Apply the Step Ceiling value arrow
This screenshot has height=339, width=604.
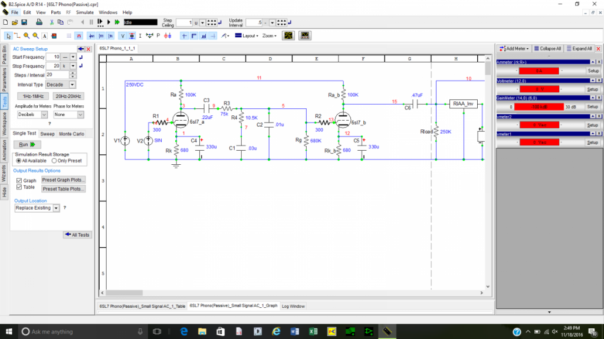[220, 23]
